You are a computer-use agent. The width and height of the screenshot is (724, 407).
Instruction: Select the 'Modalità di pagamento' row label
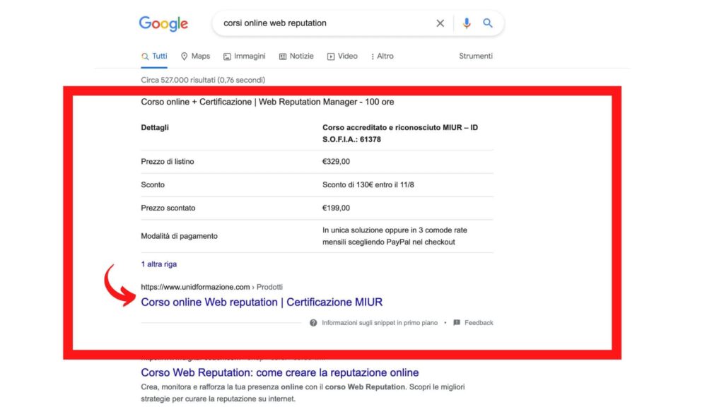coord(179,236)
